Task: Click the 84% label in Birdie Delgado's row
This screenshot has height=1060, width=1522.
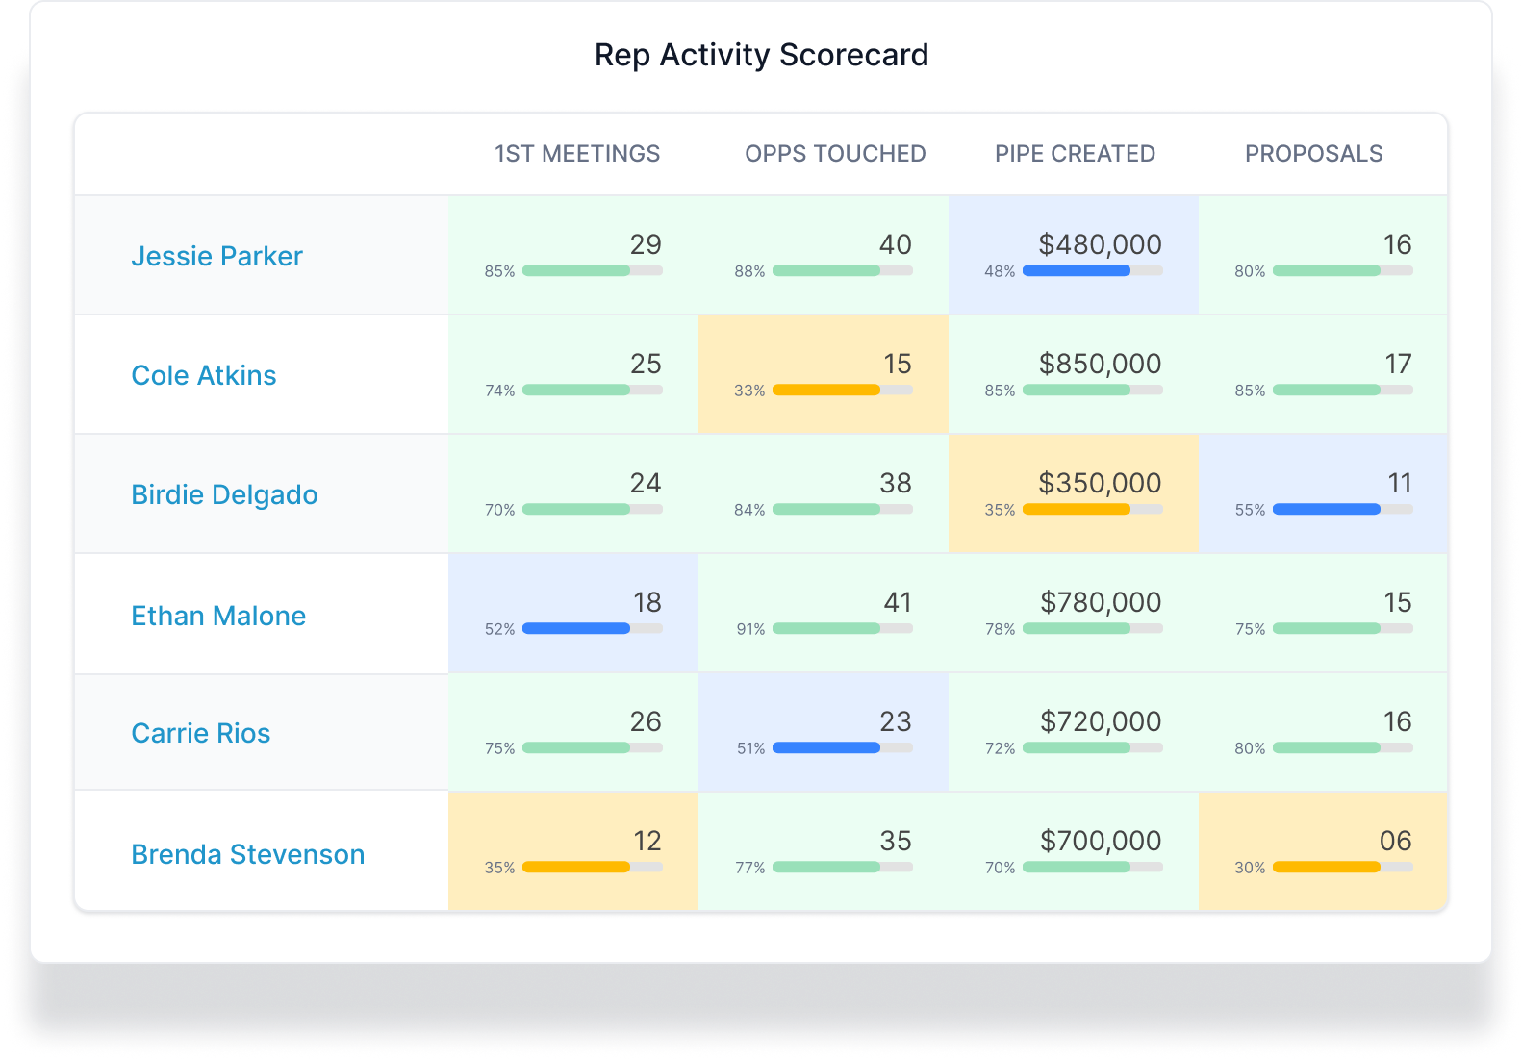Action: point(749,510)
